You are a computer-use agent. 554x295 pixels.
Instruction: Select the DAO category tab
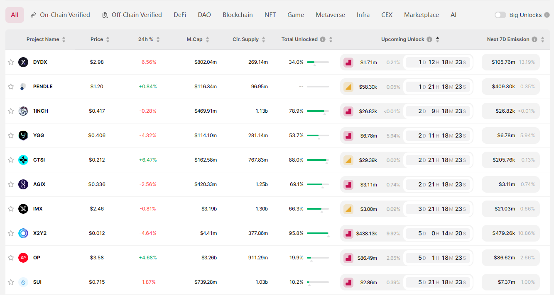pos(204,15)
